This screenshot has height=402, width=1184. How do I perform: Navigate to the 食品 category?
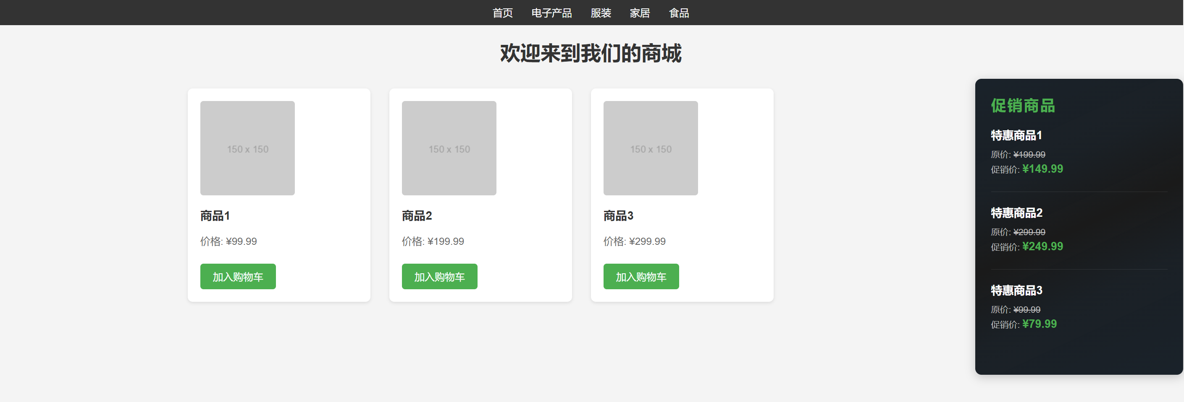[679, 13]
